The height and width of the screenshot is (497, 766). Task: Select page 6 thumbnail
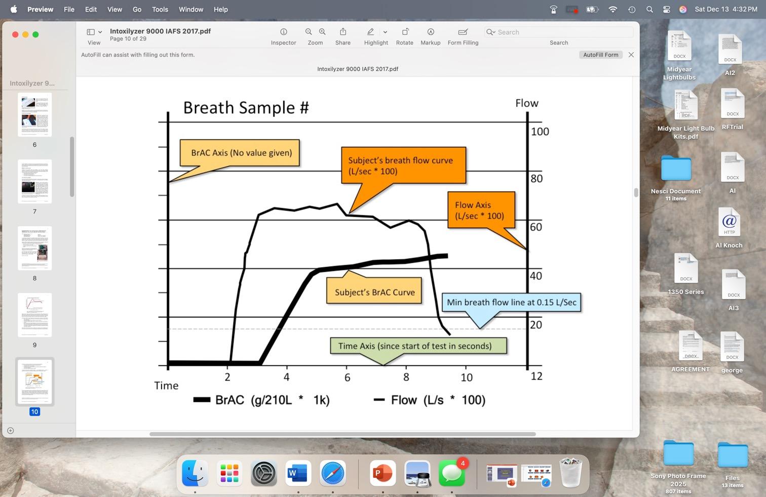34,114
